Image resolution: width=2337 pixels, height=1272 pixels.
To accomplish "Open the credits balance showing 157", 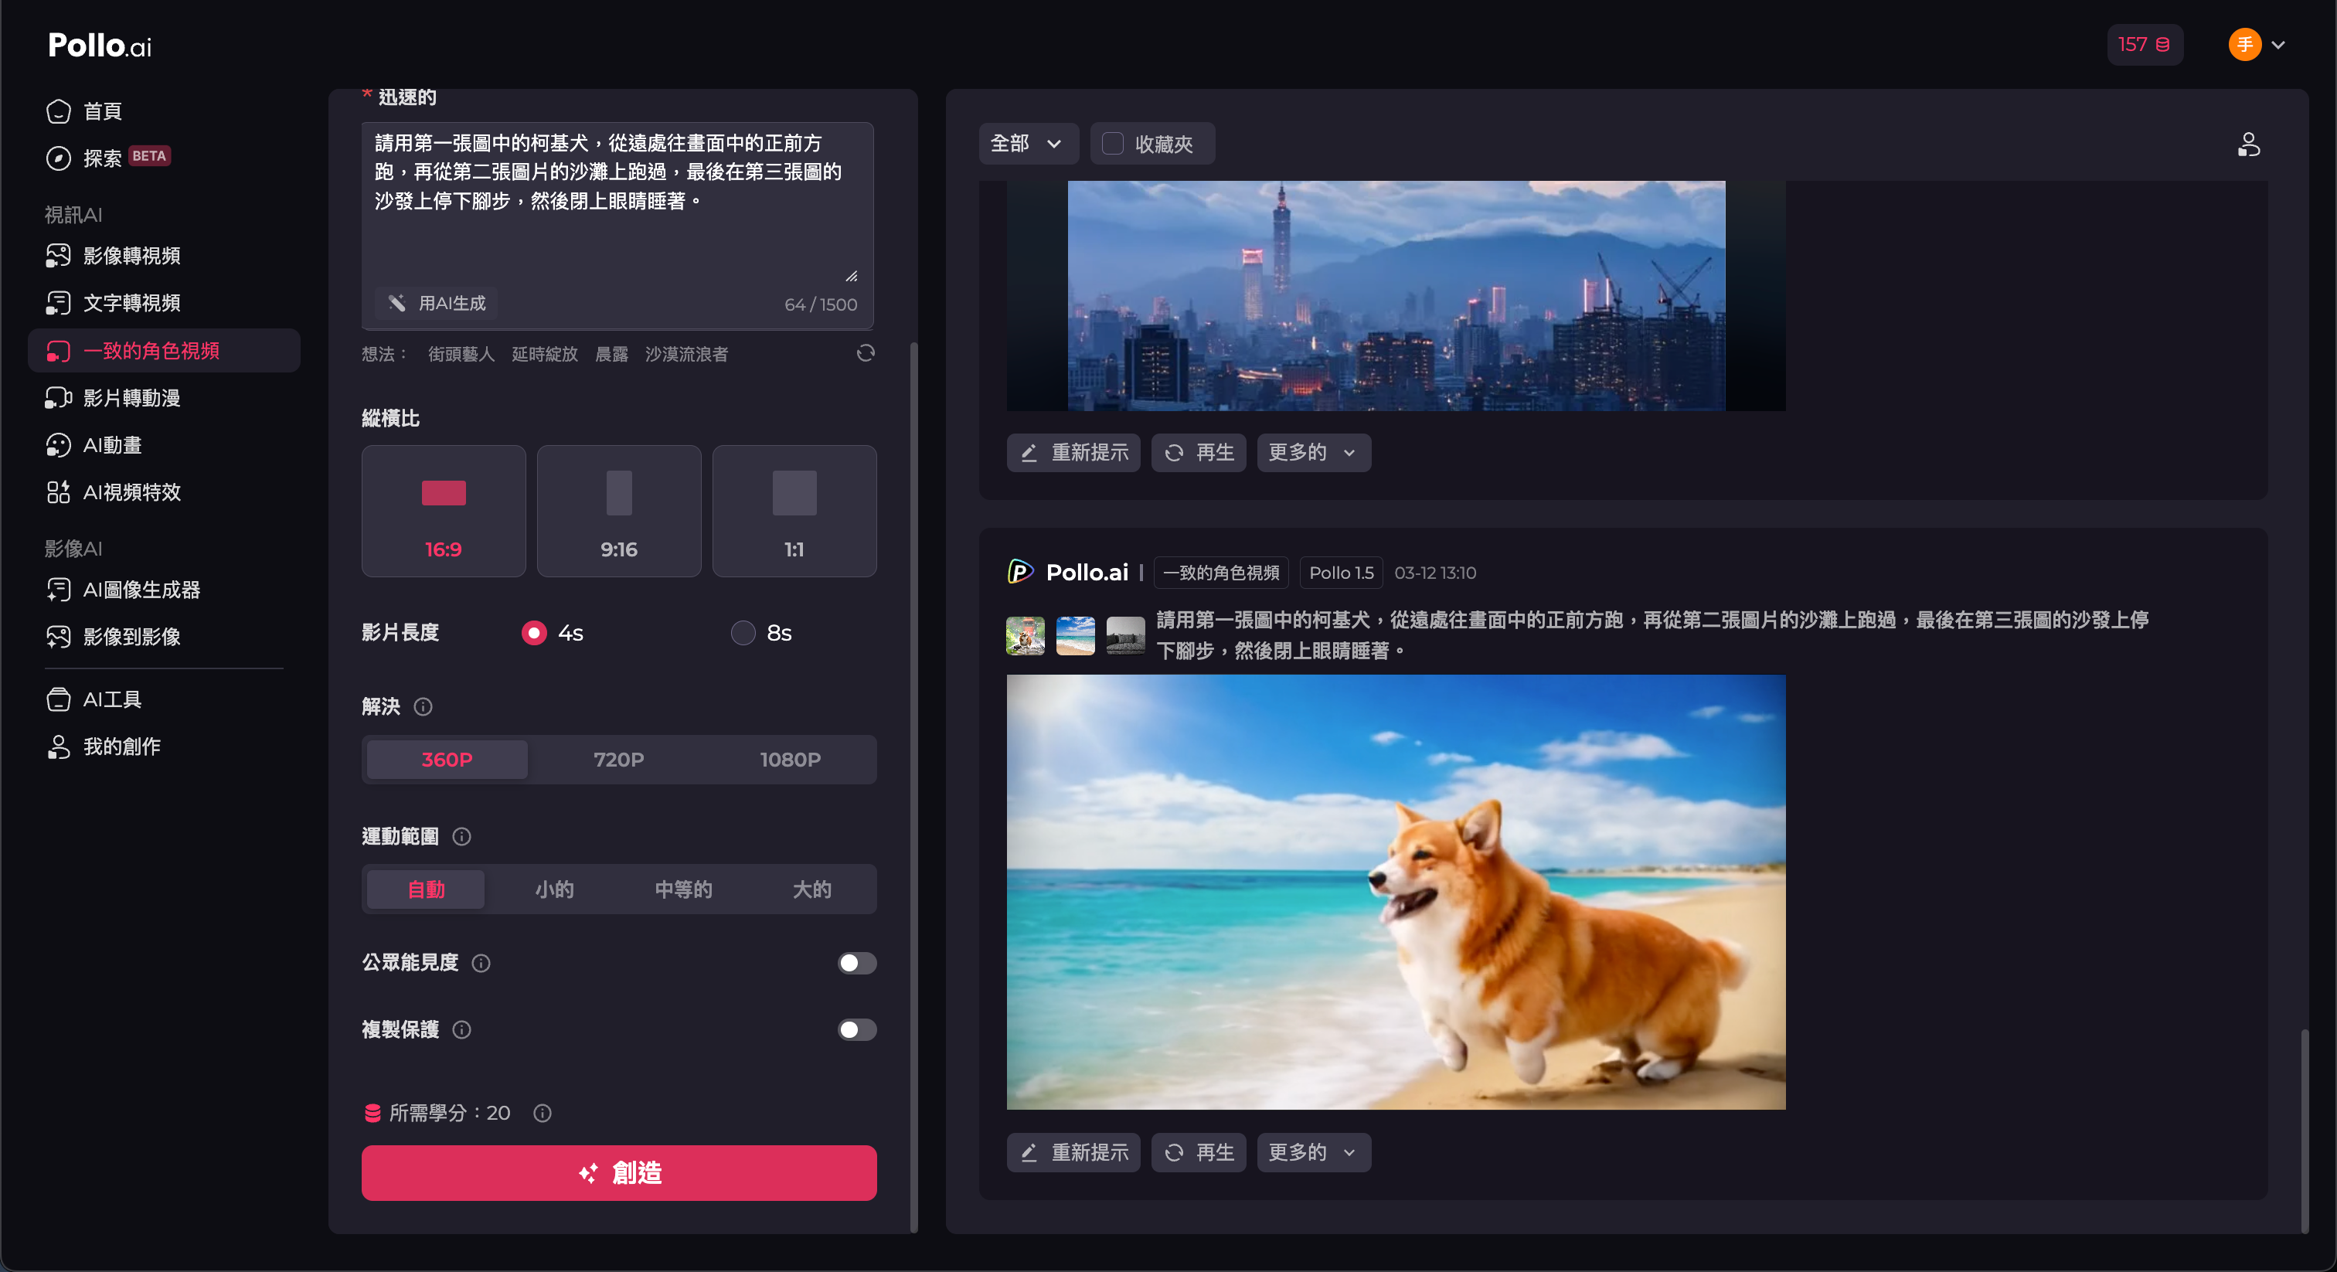I will click(2144, 45).
